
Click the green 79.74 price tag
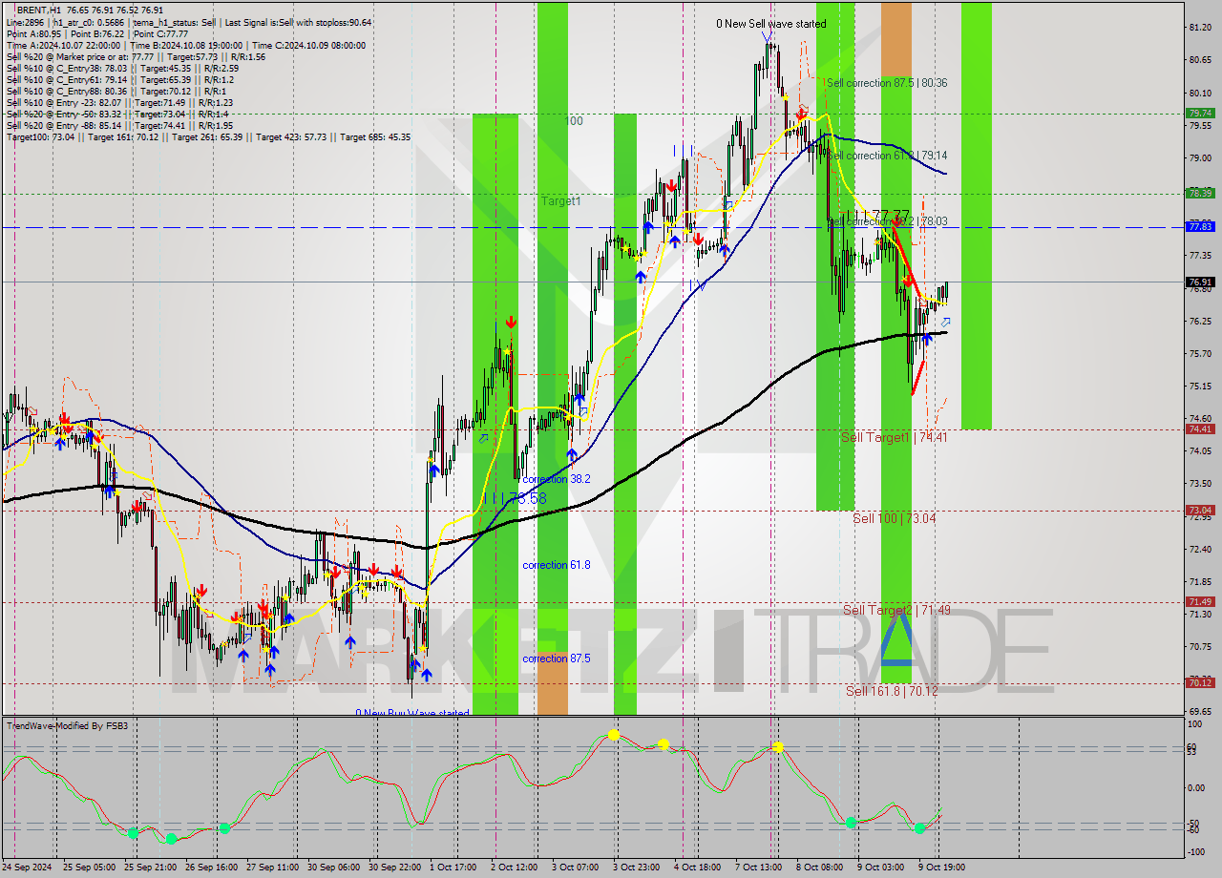coord(1200,113)
